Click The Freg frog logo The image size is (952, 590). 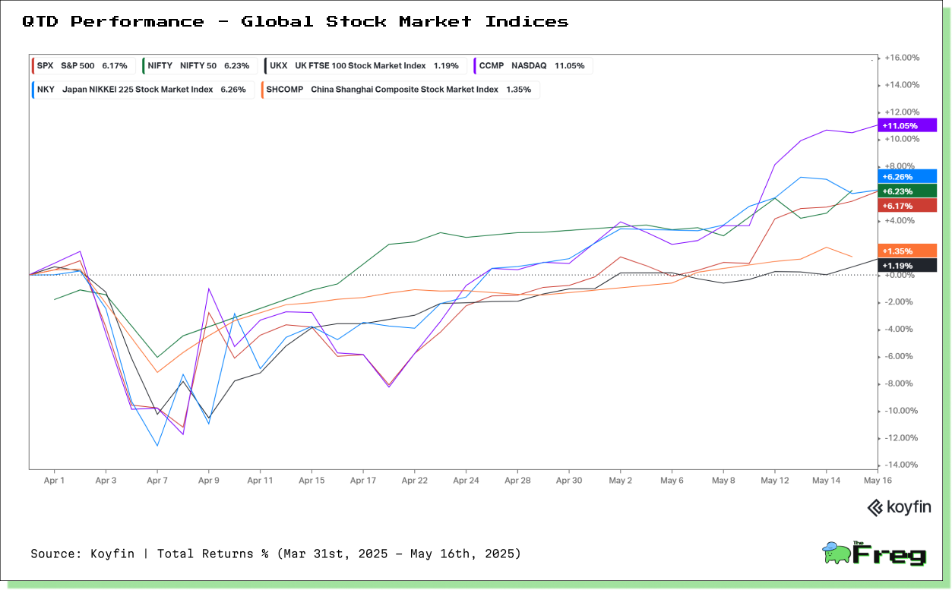pyautogui.click(x=875, y=553)
